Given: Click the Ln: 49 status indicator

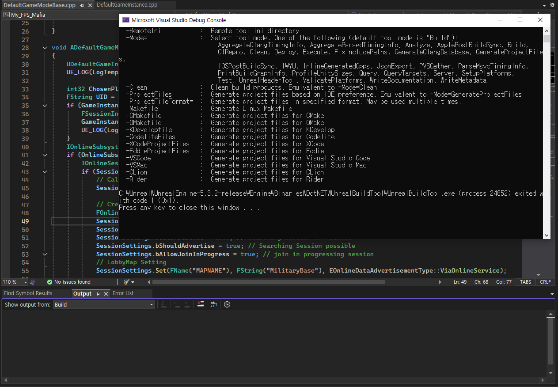Looking at the screenshot, I should click(x=460, y=282).
